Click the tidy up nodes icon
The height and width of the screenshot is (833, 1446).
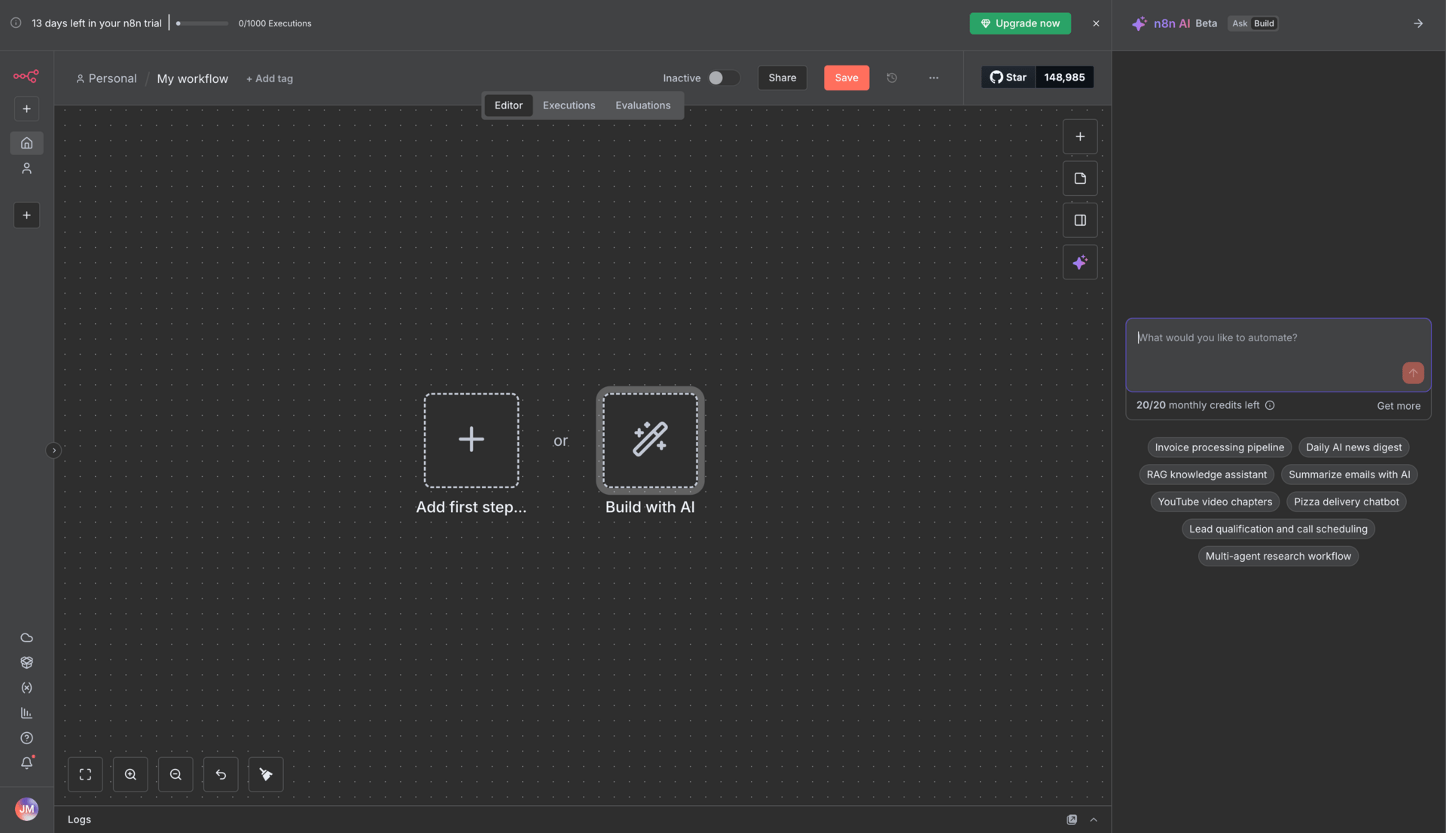[266, 774]
